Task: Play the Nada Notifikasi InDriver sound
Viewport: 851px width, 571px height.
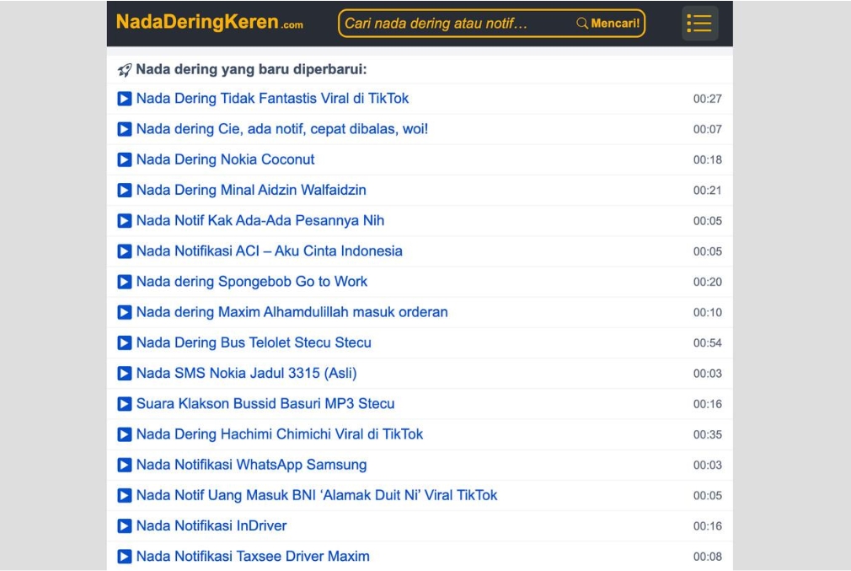Action: (x=125, y=525)
